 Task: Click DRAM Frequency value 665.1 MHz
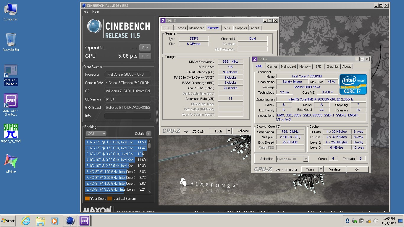pos(230,61)
